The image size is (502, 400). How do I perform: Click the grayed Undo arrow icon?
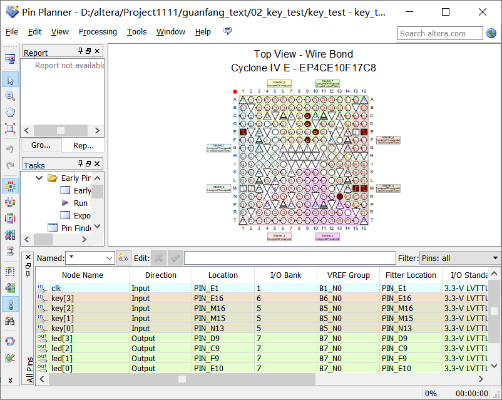tap(10, 149)
